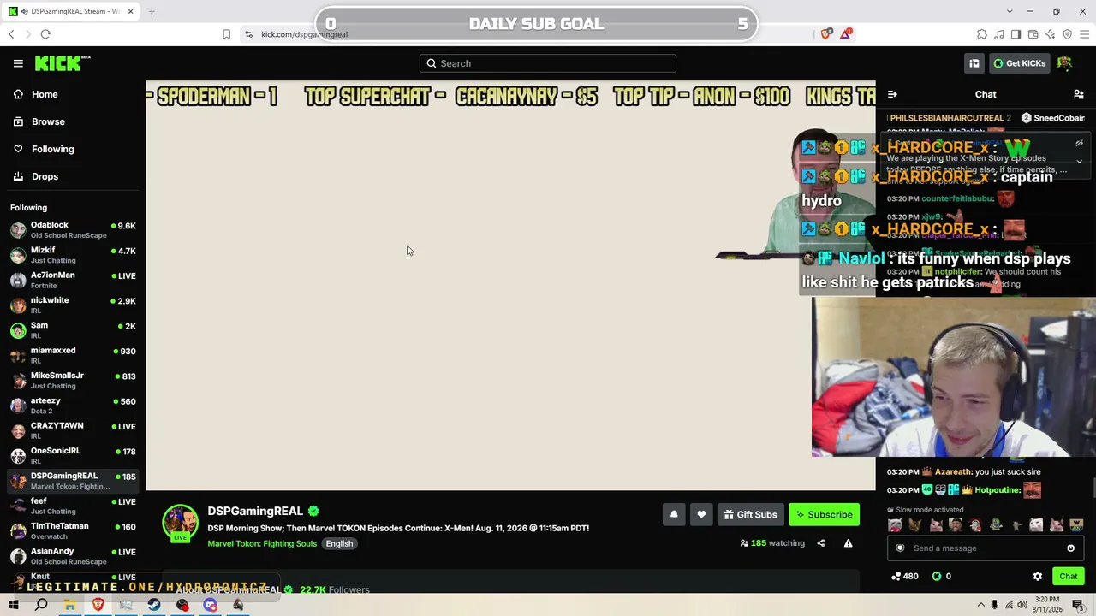This screenshot has width=1096, height=616.
Task: Select DSPGamingREAL in Following list
Action: [72, 481]
